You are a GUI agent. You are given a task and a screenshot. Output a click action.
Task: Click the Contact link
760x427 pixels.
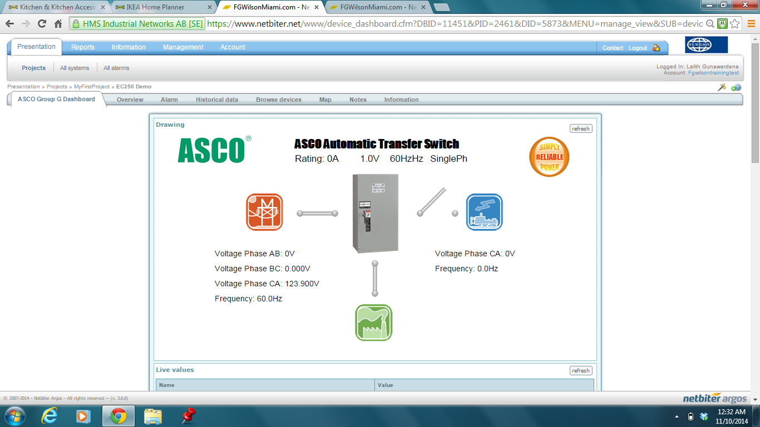(x=613, y=48)
